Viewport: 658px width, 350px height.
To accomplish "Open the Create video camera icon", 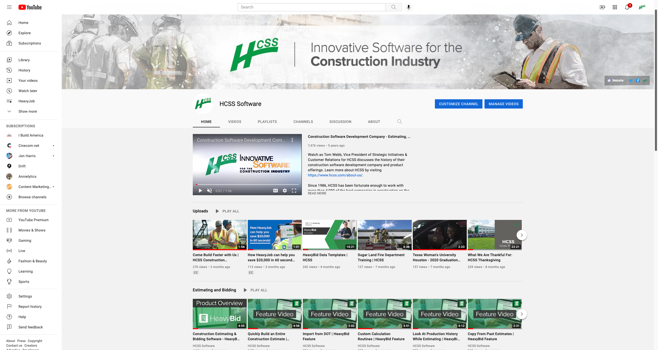I will [x=602, y=7].
